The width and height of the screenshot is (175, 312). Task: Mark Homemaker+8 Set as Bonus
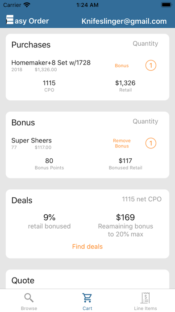[122, 65]
